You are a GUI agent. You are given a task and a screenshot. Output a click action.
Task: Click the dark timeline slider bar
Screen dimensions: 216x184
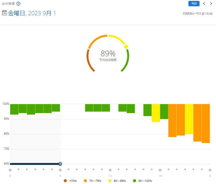pyautogui.click(x=34, y=164)
